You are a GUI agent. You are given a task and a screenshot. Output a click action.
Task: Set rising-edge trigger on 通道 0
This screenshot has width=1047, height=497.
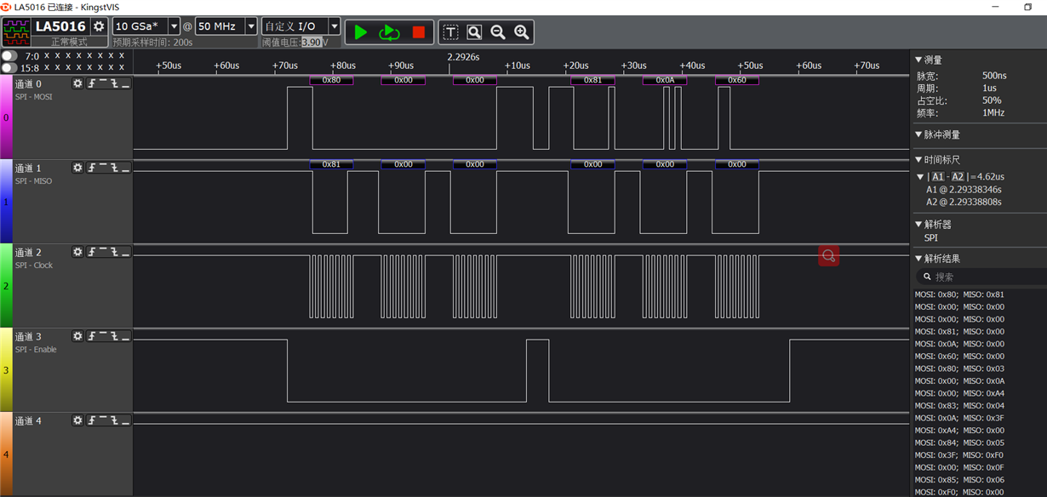[x=91, y=83]
